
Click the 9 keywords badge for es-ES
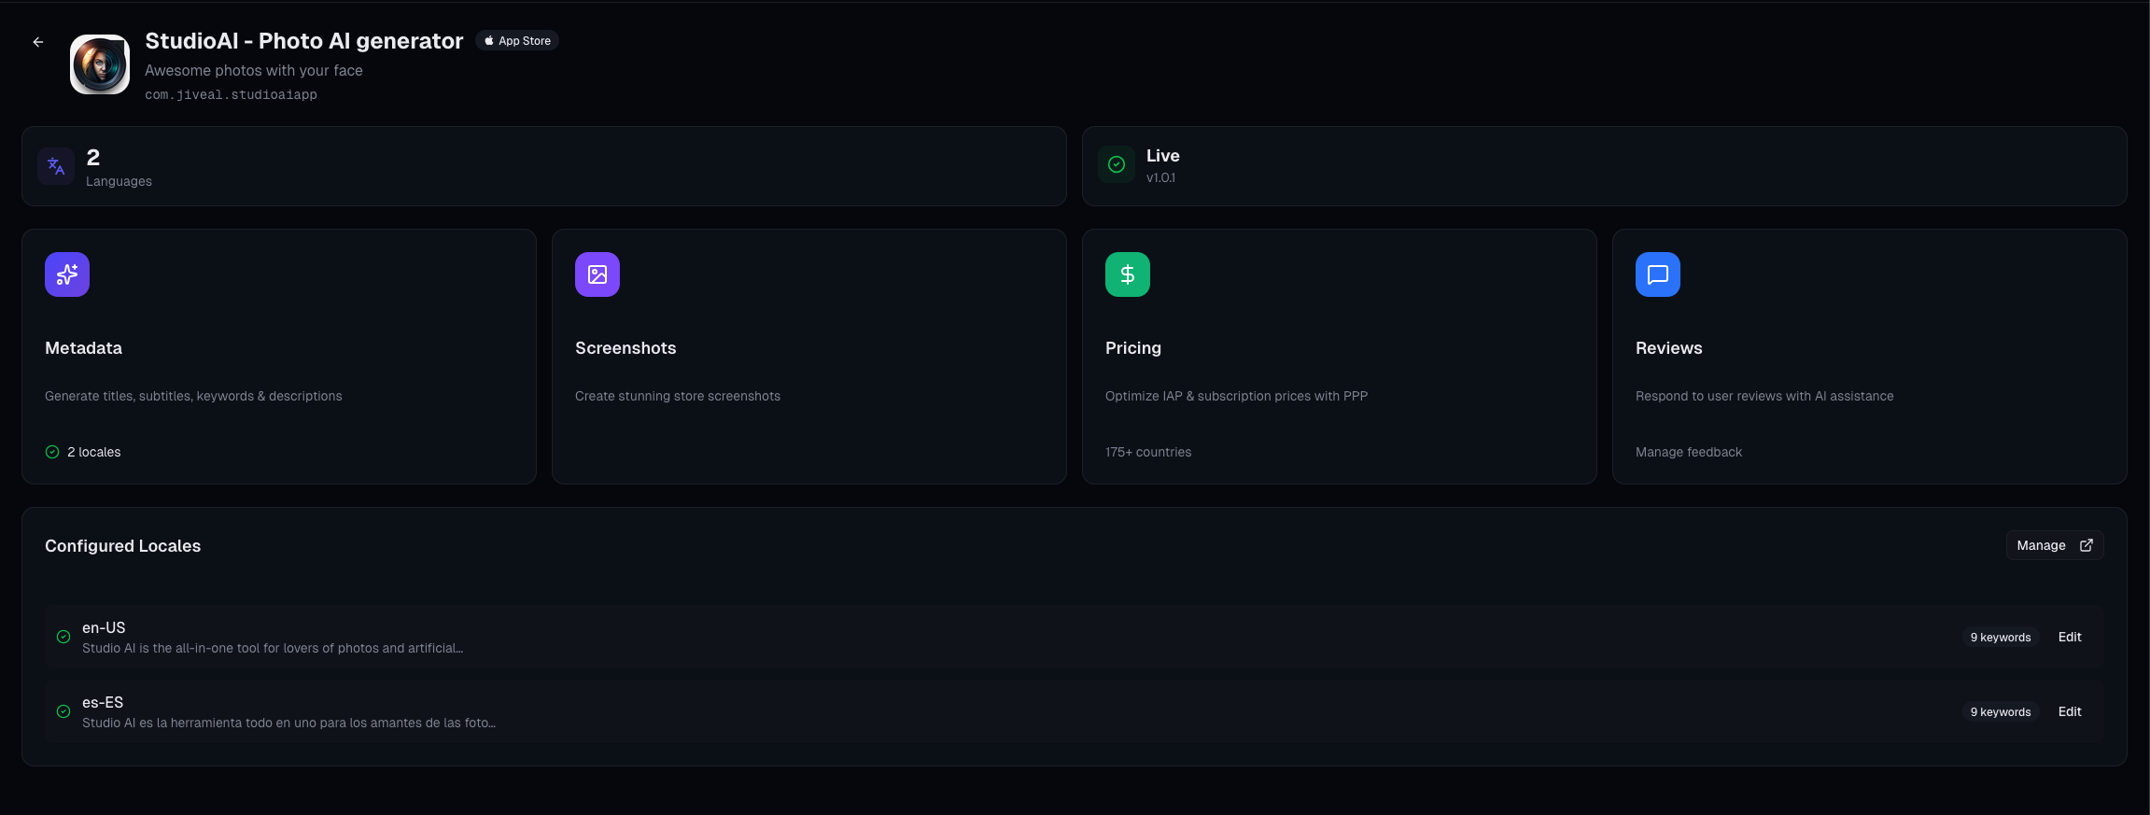pos(2001,712)
